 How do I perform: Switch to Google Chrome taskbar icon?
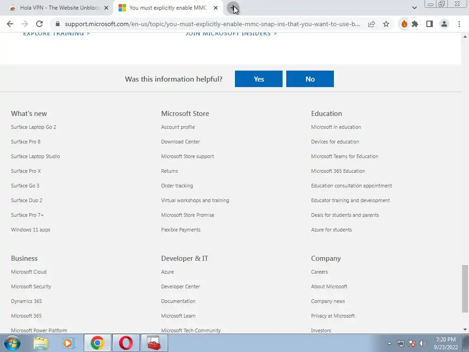(x=97, y=343)
